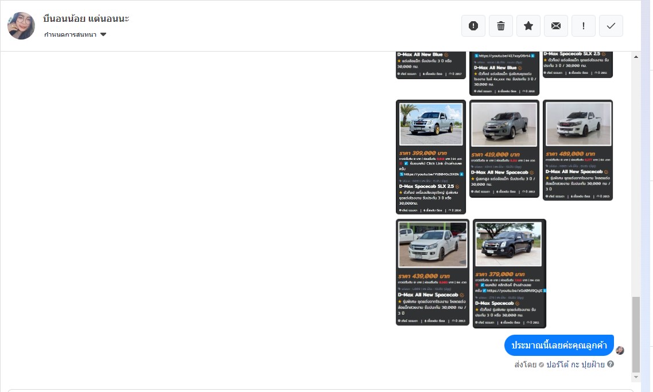The height and width of the screenshot is (392, 653).
Task: Open the help question mark beside ปุยฝ้าย
Action: click(x=611, y=364)
